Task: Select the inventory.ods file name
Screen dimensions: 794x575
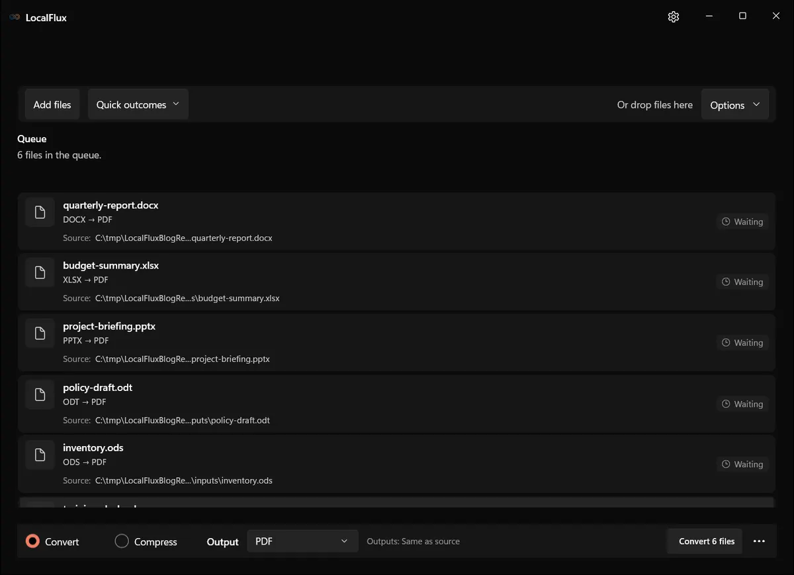Action: point(93,448)
